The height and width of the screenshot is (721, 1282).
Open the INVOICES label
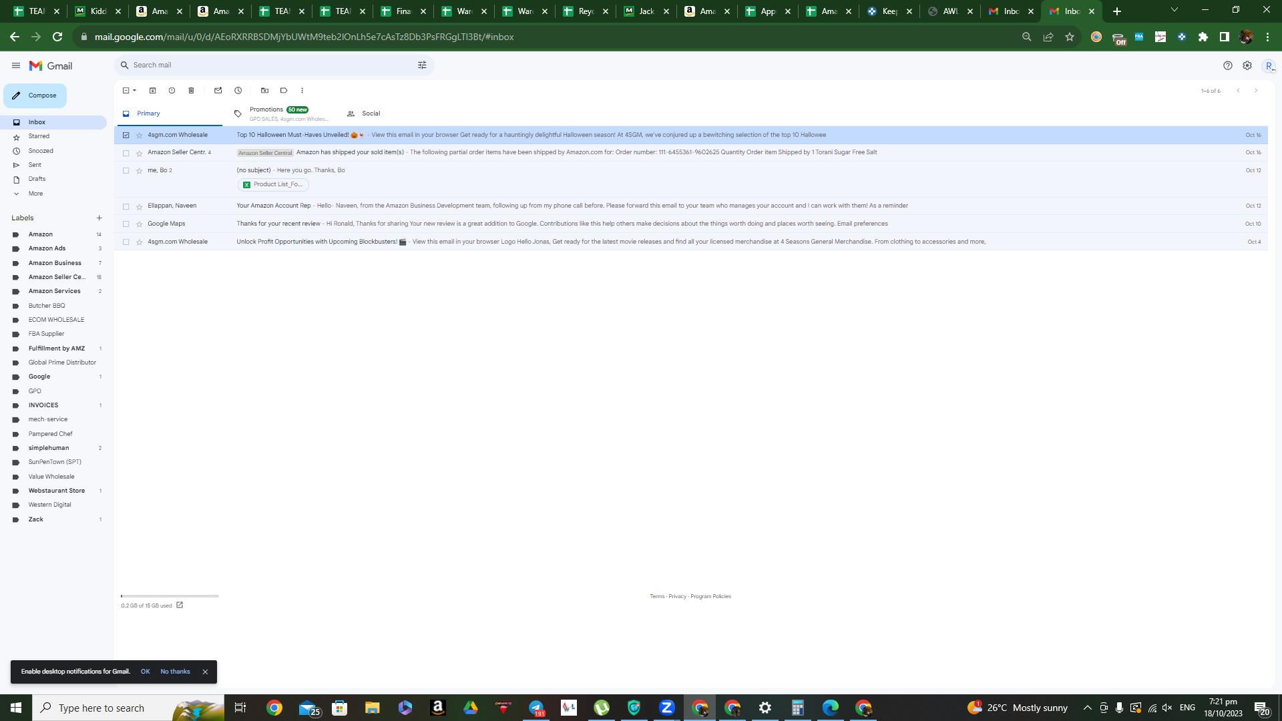click(43, 405)
